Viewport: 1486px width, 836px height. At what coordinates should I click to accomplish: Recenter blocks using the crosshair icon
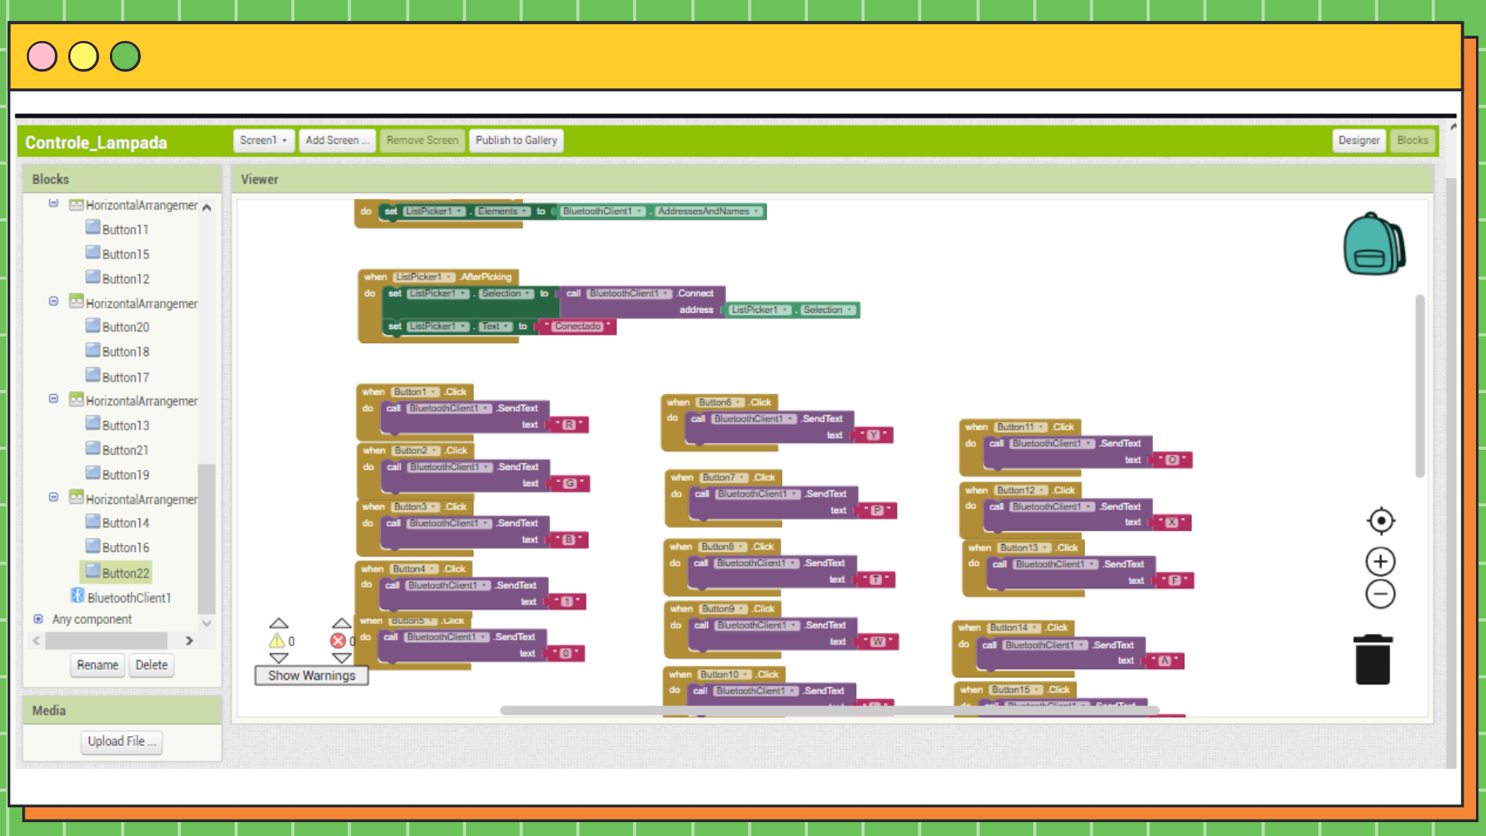pos(1381,521)
